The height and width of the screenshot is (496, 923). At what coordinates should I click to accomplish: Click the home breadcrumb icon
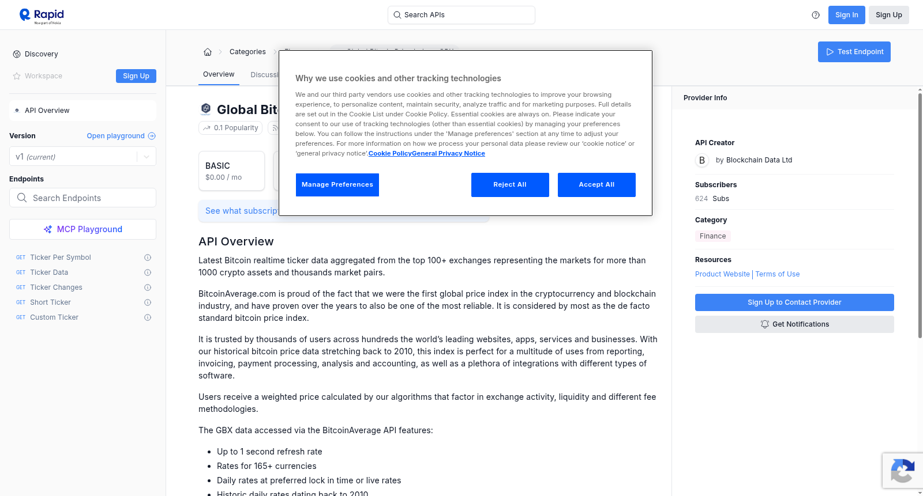click(x=208, y=52)
